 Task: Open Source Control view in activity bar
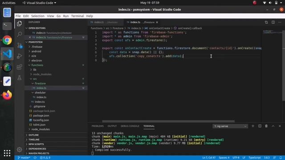tap(20, 45)
